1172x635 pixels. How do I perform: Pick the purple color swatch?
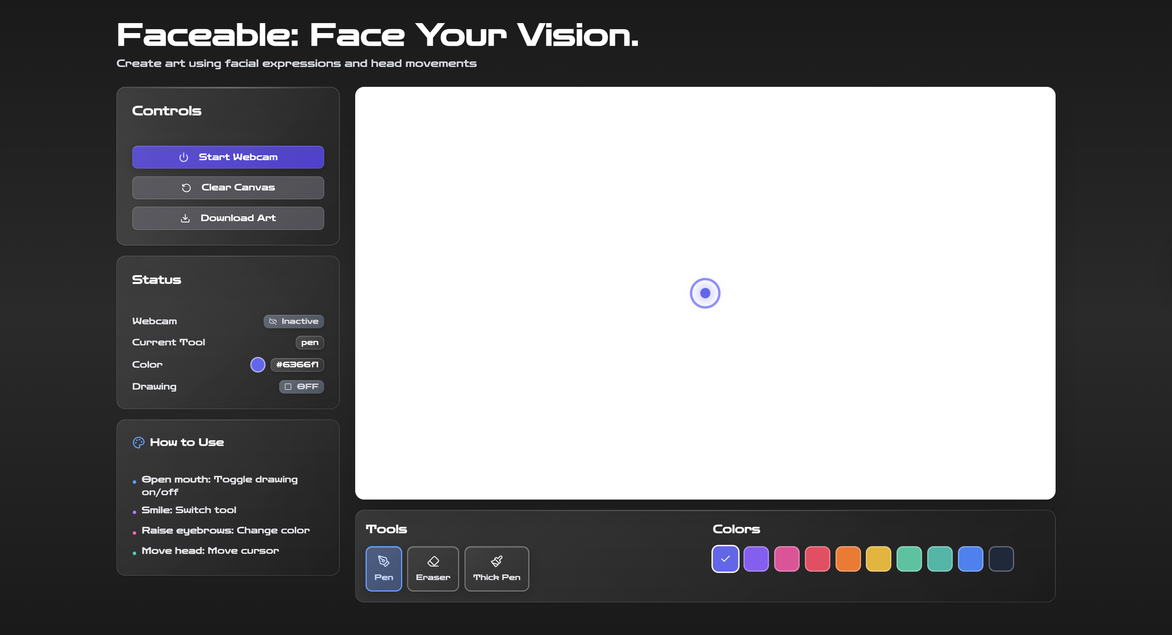tap(756, 559)
